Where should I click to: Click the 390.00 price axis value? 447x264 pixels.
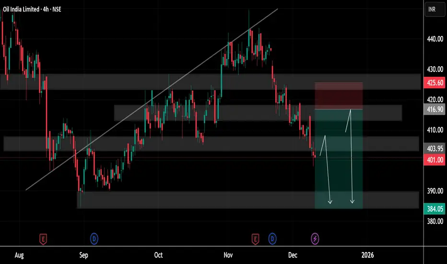pos(435,191)
